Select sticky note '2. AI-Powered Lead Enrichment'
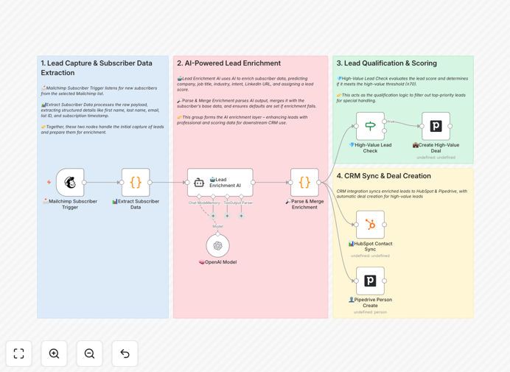 [x=251, y=187]
